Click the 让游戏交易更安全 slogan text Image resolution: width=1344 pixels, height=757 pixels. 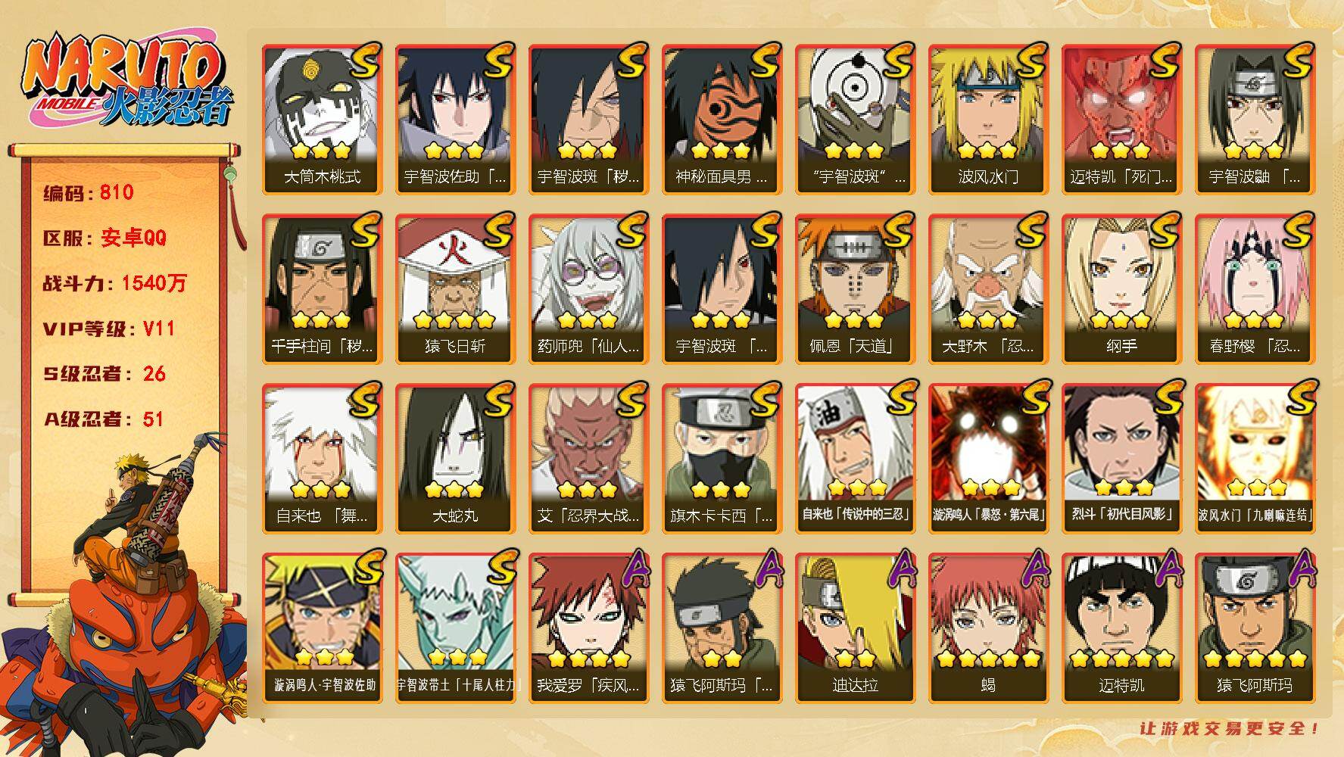pos(1230,728)
